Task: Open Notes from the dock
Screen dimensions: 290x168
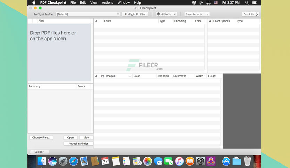Action: pyautogui.click(x=116, y=161)
